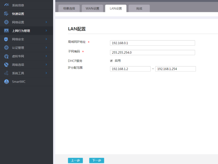Switch to the 场景选择 tab

point(69,8)
